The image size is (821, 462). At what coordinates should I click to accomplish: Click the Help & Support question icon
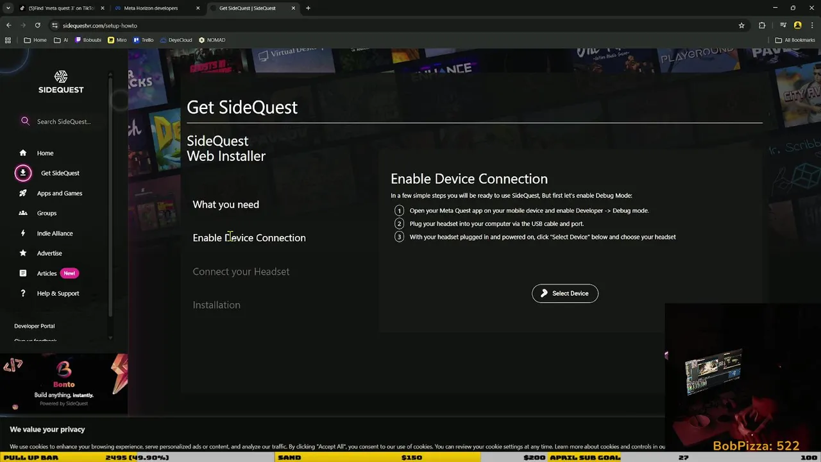[23, 293]
